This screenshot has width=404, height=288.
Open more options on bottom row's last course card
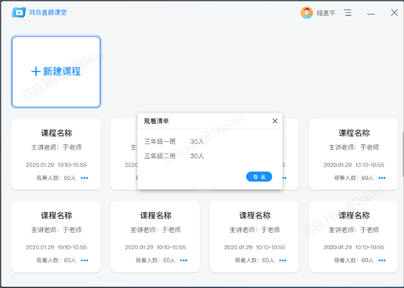coord(382,260)
